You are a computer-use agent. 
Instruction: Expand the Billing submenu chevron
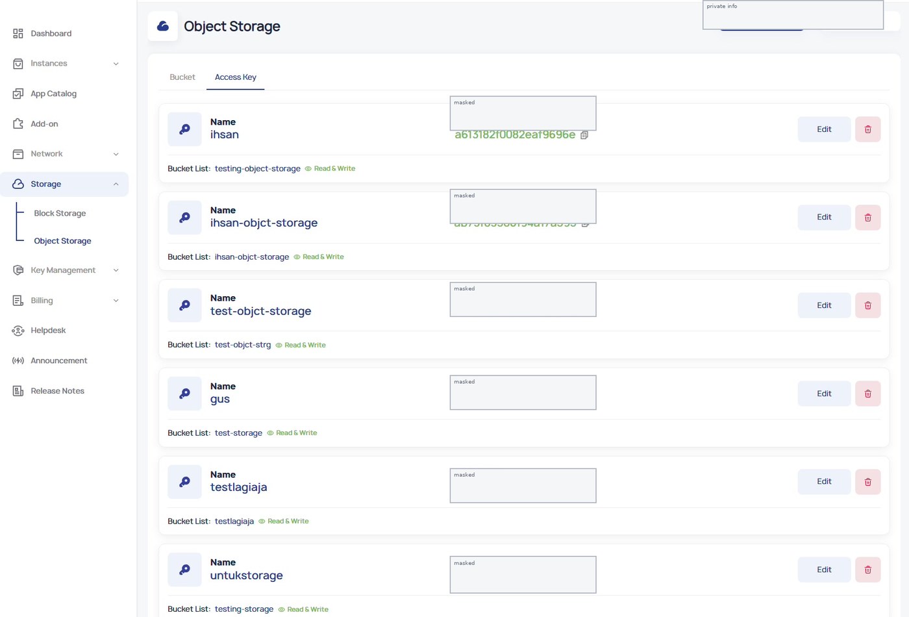coord(116,301)
